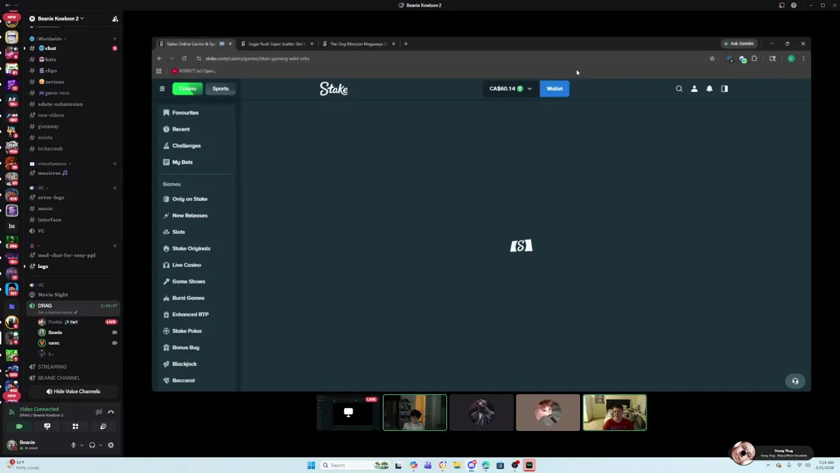This screenshot has height=473, width=840.
Task: Toggle Stake side panel icon
Action: click(724, 89)
